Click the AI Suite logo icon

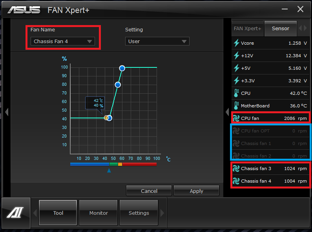tap(15, 212)
